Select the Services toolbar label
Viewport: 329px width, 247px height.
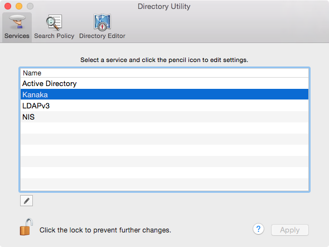(x=17, y=36)
